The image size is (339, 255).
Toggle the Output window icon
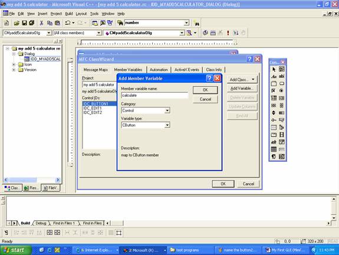pyautogui.click(x=103, y=23)
